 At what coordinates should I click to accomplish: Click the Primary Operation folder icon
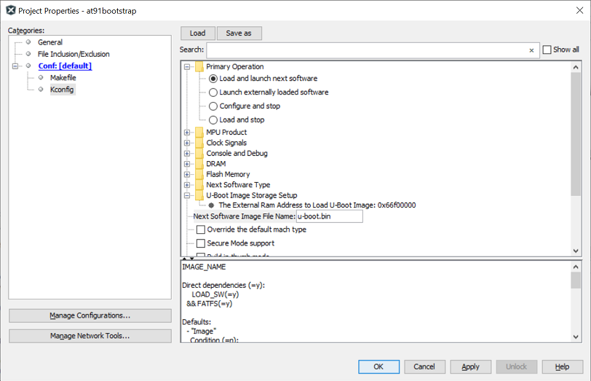[x=199, y=67]
